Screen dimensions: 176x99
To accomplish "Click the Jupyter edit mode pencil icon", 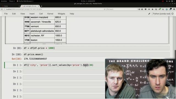I will click(149, 14).
